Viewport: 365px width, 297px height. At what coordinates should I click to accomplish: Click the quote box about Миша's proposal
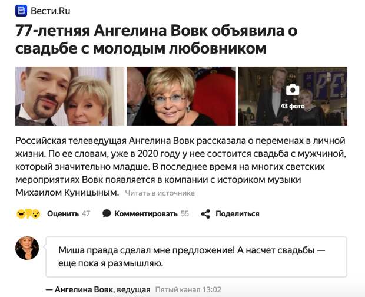pos(196,257)
